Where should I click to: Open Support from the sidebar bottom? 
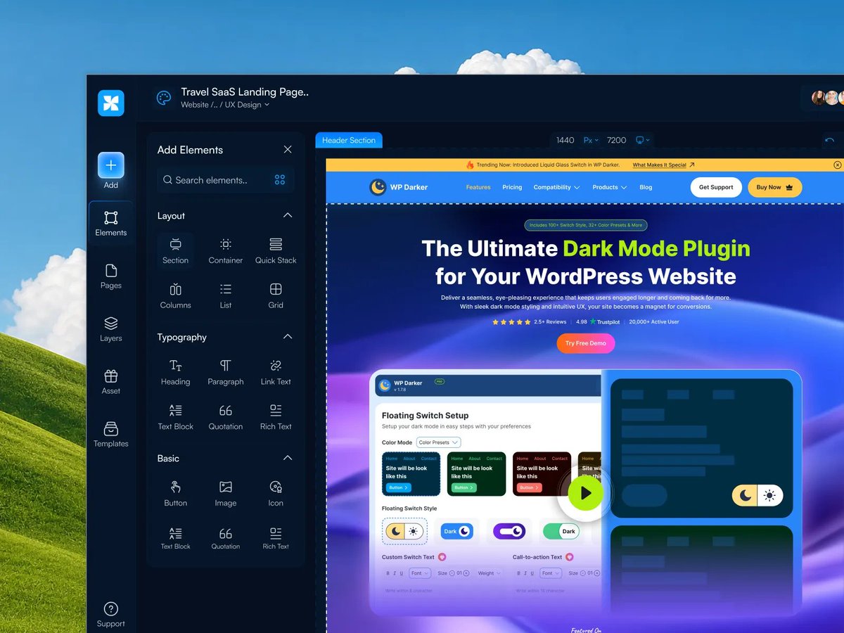click(111, 615)
